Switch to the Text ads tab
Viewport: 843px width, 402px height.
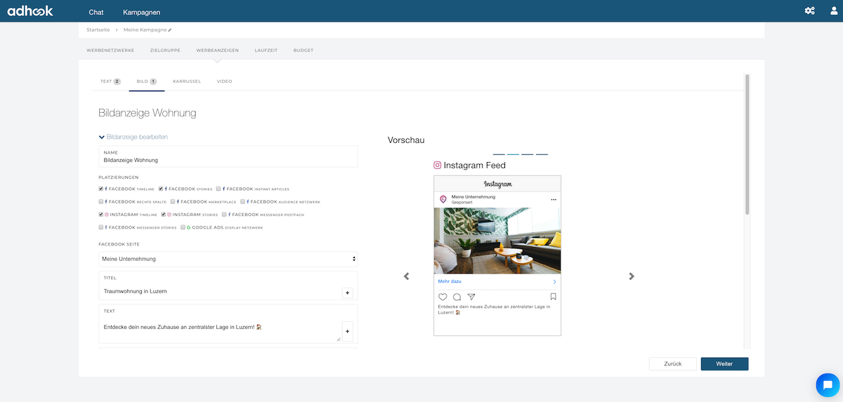(110, 81)
